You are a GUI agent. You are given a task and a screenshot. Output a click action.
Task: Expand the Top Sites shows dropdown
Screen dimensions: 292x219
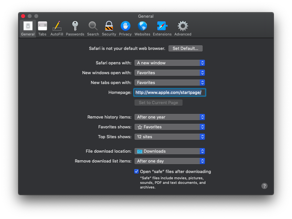point(170,137)
